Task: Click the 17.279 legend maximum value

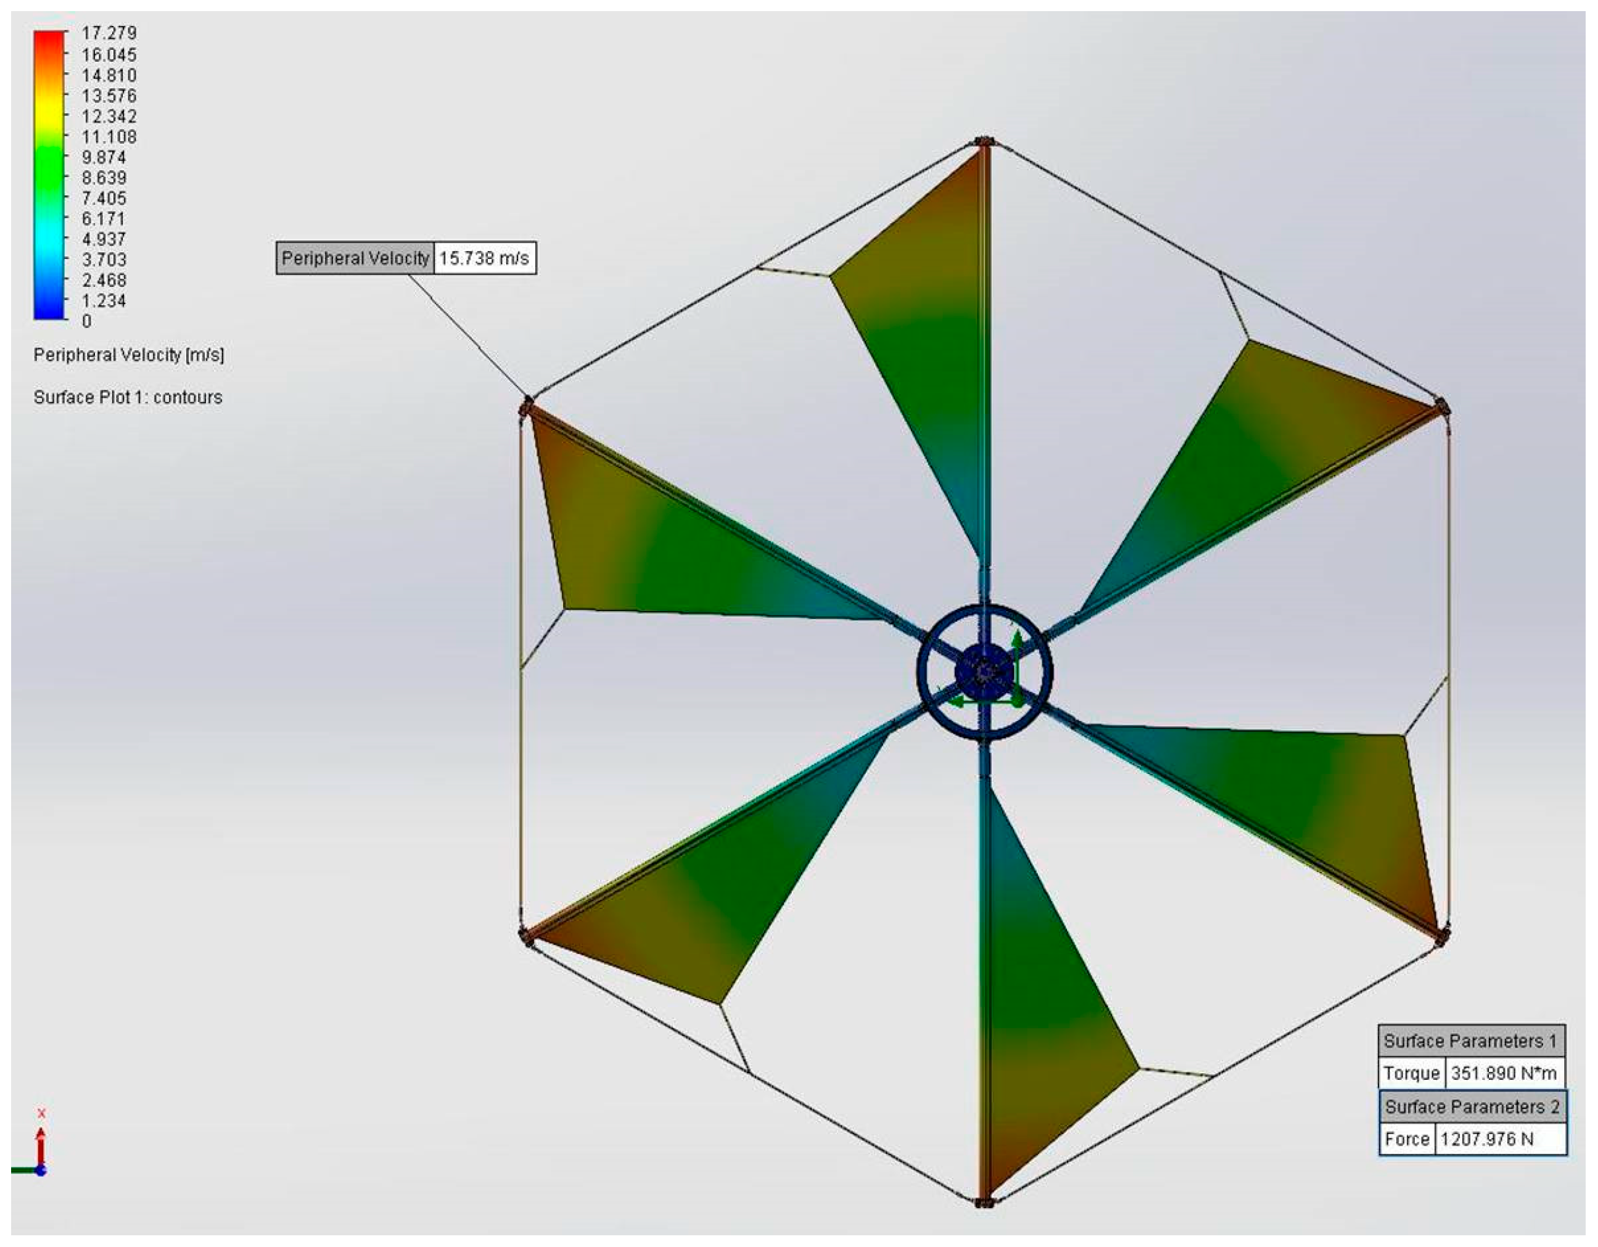Action: (x=109, y=33)
